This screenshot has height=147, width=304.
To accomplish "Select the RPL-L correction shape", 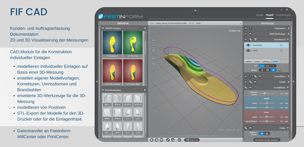I will [x=107, y=100].
